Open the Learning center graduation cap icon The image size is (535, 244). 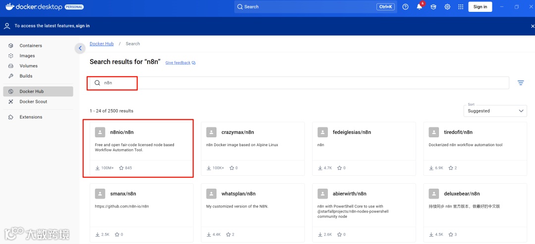coord(433,7)
